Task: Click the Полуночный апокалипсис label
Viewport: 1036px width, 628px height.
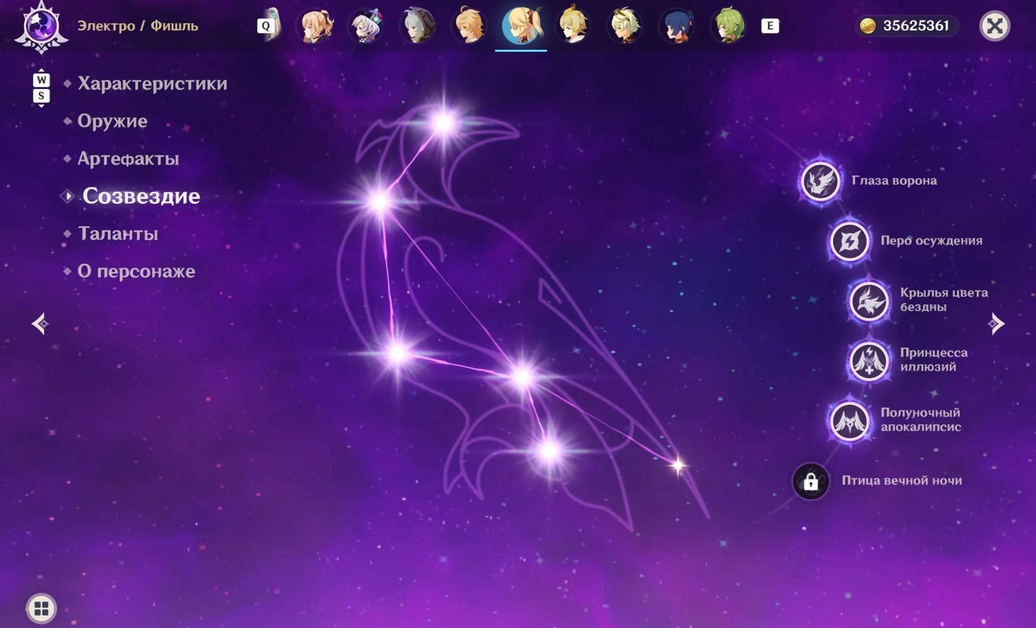Action: [921, 420]
